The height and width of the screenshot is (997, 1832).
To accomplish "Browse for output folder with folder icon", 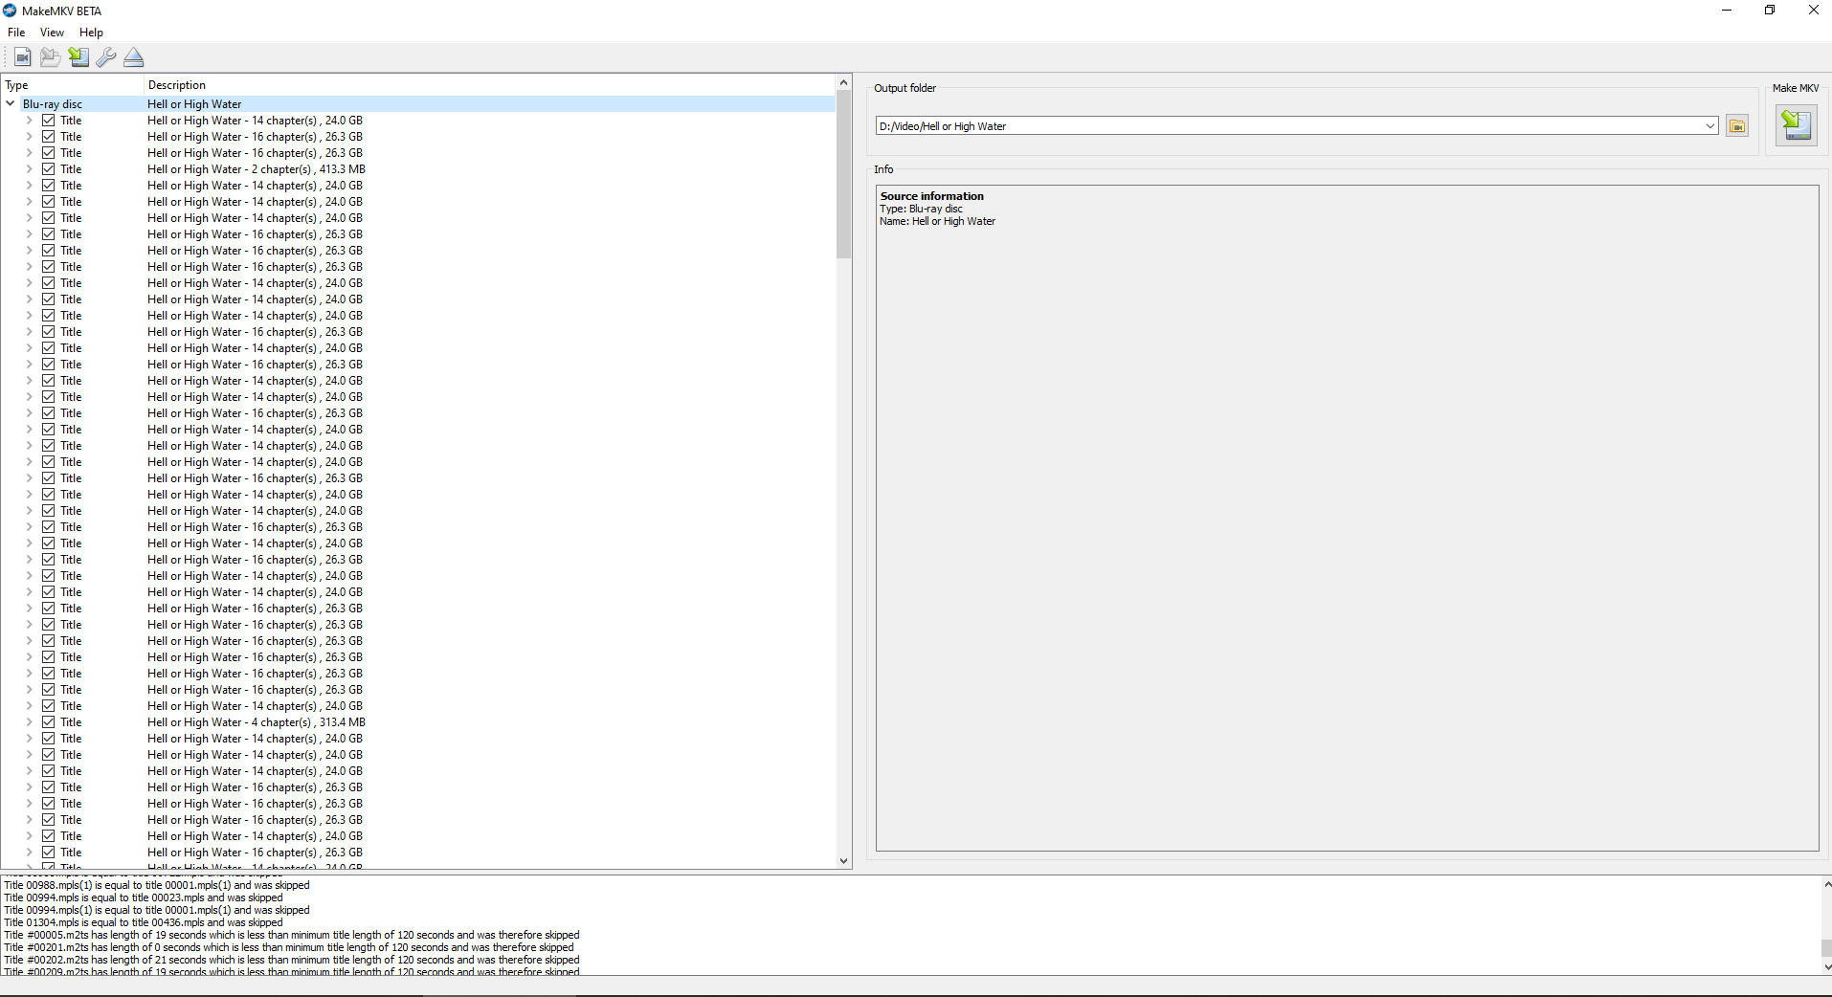I will click(1737, 126).
